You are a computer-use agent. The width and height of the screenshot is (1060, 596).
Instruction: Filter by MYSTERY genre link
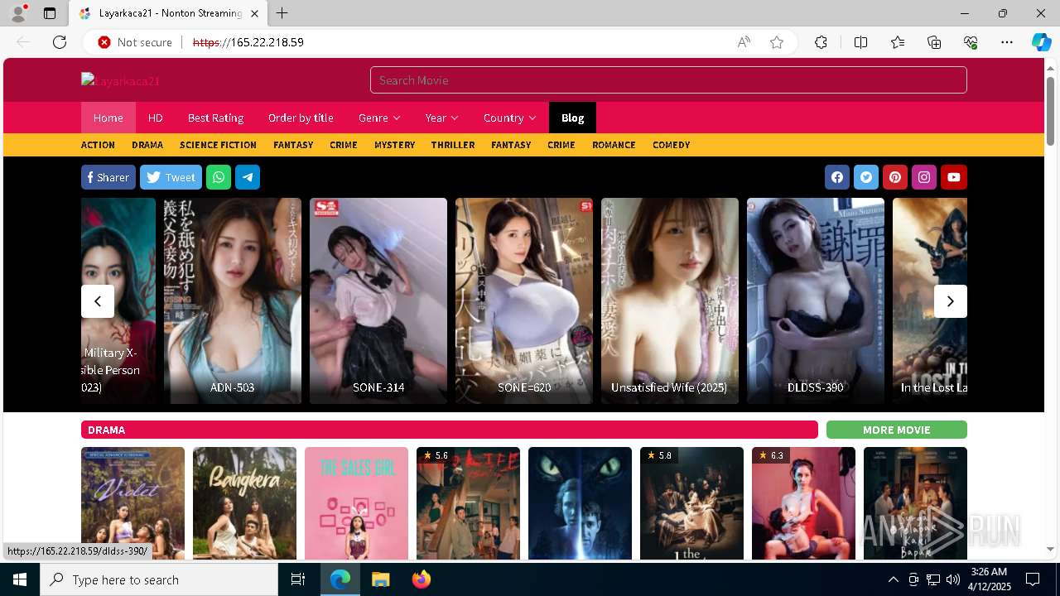click(394, 145)
